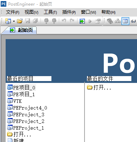137x142 pixels.
Task: Click the hierarchy tree toolbar icon
Action: tap(118, 21)
